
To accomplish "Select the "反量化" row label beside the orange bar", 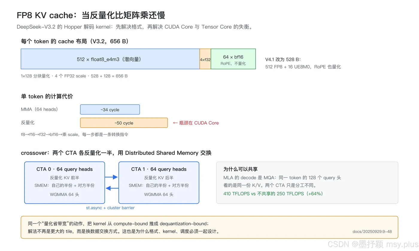I will [x=28, y=123].
